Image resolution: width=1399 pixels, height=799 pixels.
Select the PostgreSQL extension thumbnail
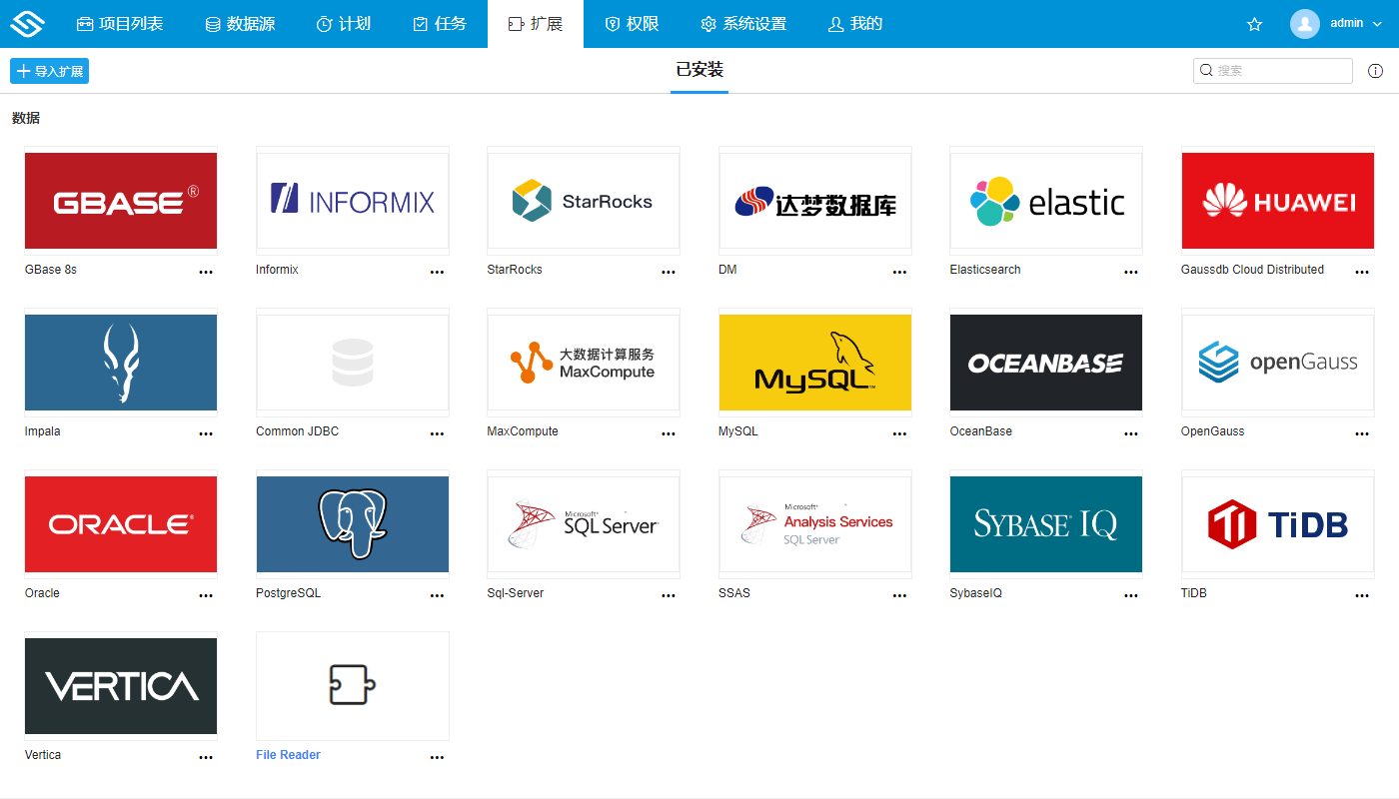pyautogui.click(x=352, y=524)
